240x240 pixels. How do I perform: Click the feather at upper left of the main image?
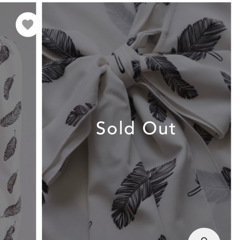(61, 44)
